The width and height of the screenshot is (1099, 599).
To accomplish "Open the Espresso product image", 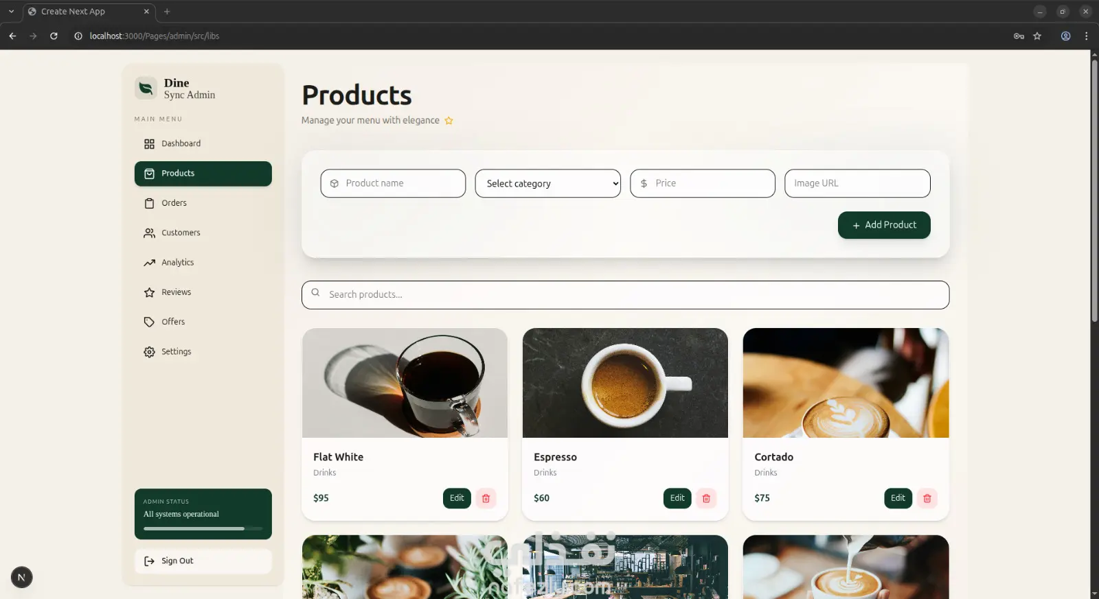I will 625,383.
